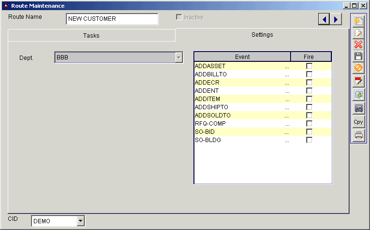Open the ellipsis for the ADDITEM event
Viewport: 370px width, 230px height.
[287, 99]
